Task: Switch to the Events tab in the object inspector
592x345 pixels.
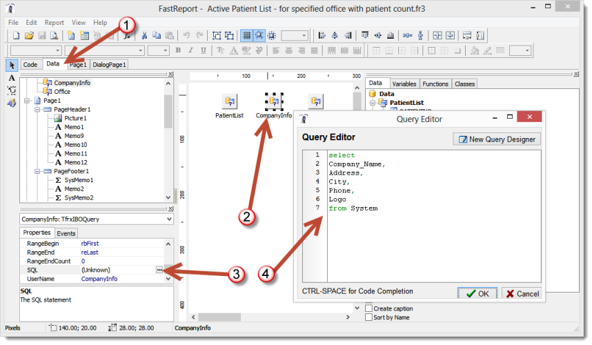Action: pyautogui.click(x=66, y=233)
